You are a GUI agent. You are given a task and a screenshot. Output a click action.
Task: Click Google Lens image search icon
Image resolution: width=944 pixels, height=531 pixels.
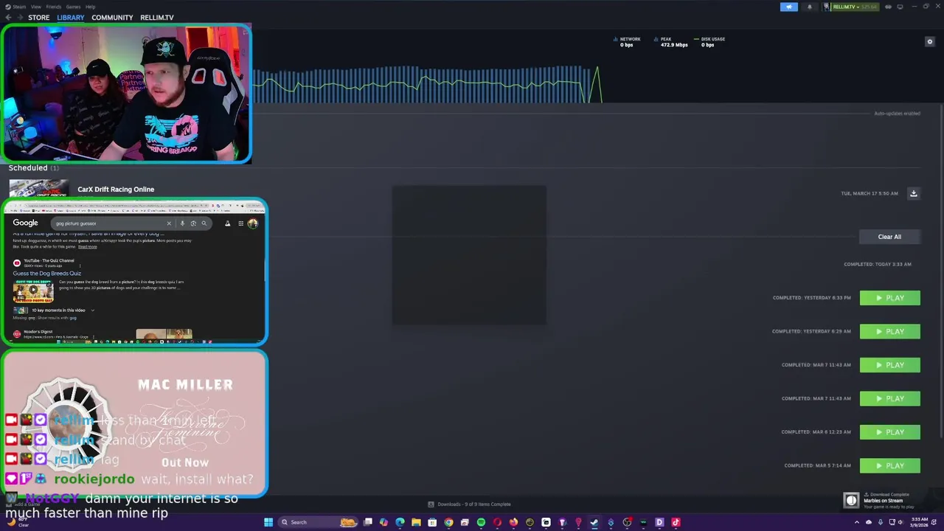click(193, 223)
